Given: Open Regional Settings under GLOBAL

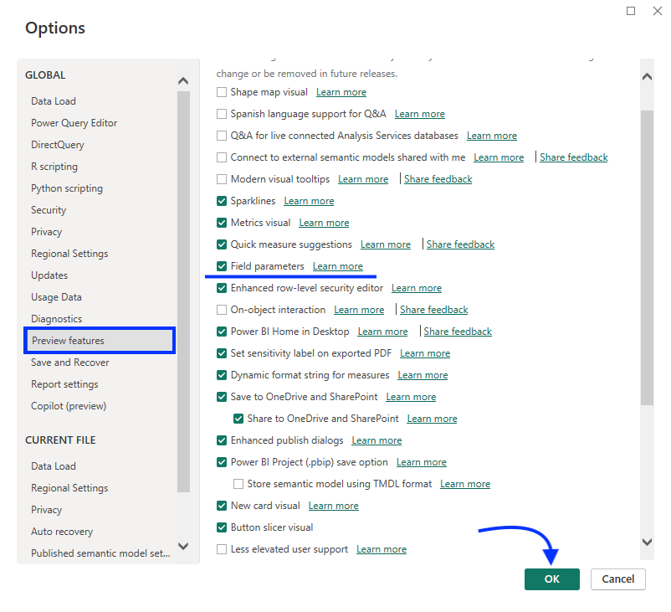Looking at the screenshot, I should coord(69,254).
